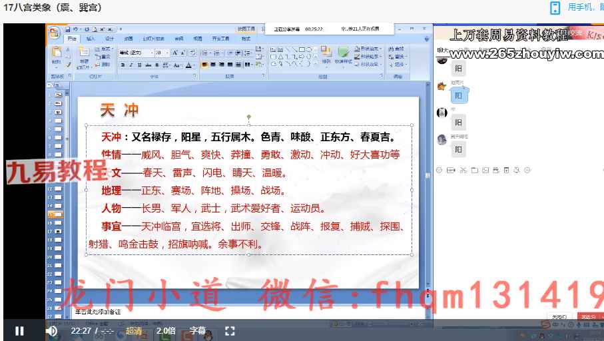Click the 替换 Replace button
The image size is (604, 341).
point(398,57)
